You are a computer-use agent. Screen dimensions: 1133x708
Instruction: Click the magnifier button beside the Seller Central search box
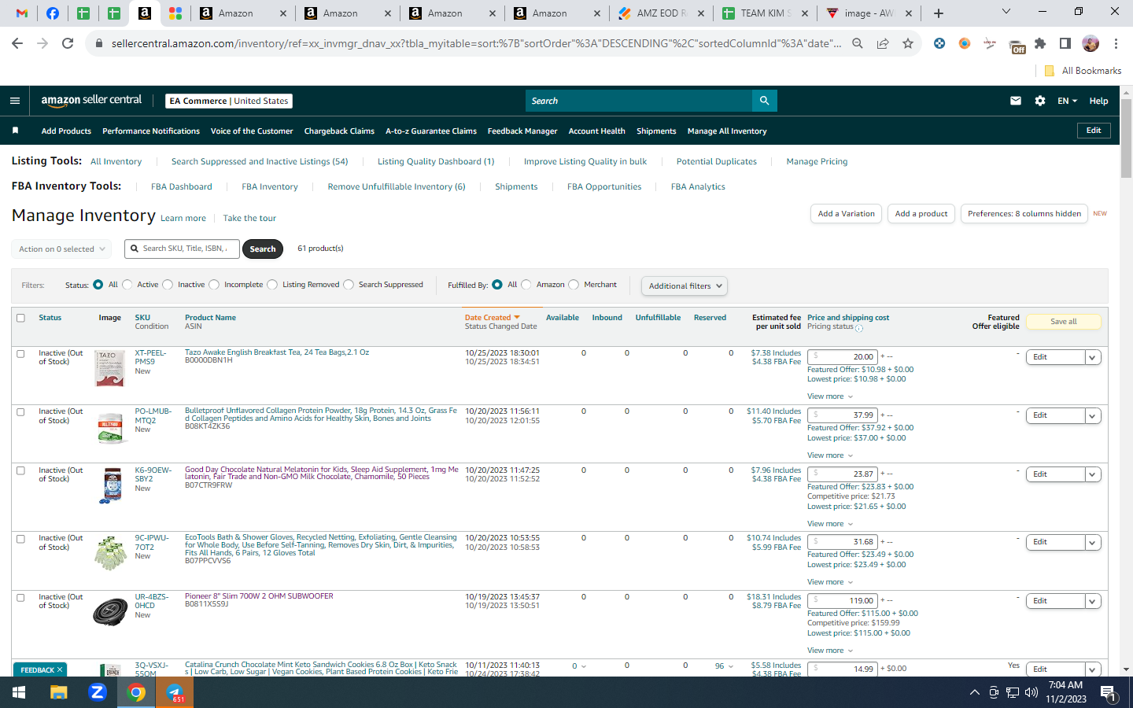(764, 101)
